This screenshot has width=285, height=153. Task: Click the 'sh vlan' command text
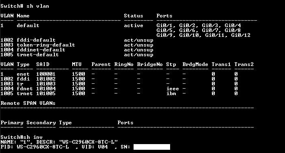point(38,6)
